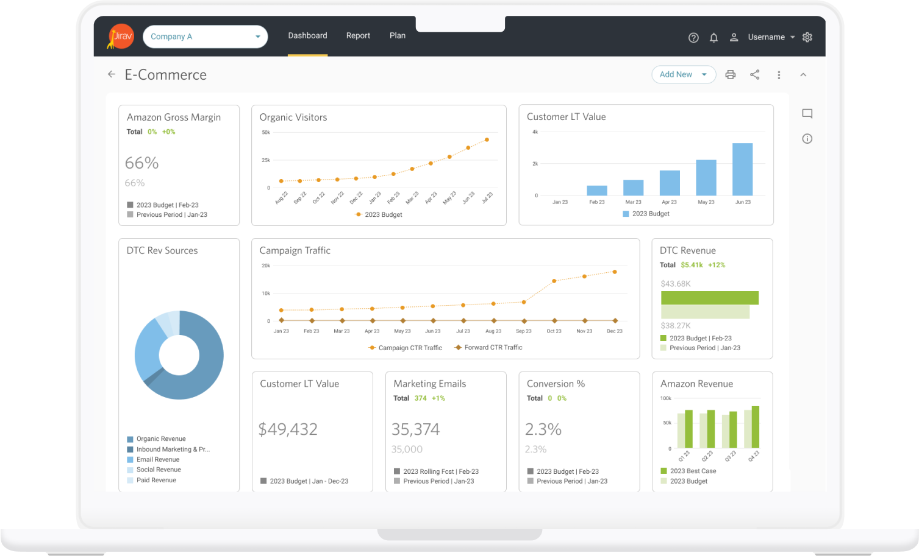
Task: Check notifications via the bell icon
Action: click(x=713, y=37)
